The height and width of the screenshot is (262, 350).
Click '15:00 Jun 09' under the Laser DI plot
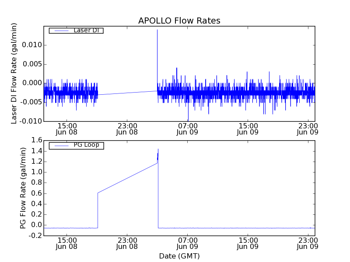tap(248, 129)
